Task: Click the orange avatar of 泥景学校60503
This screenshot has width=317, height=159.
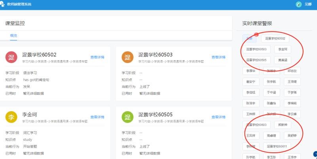Action: (x=127, y=57)
